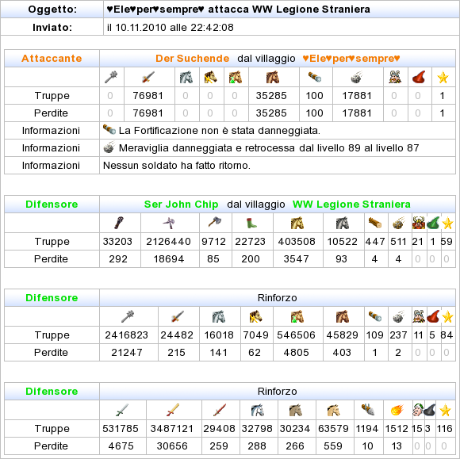Click the attacker's Haeduan horse icon above 35285
The height and width of the screenshot is (459, 460).
click(x=273, y=77)
